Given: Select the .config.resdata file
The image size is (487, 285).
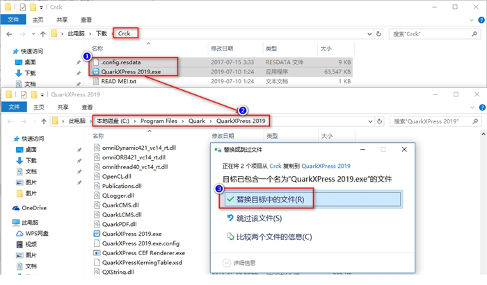Looking at the screenshot, I should [x=121, y=62].
